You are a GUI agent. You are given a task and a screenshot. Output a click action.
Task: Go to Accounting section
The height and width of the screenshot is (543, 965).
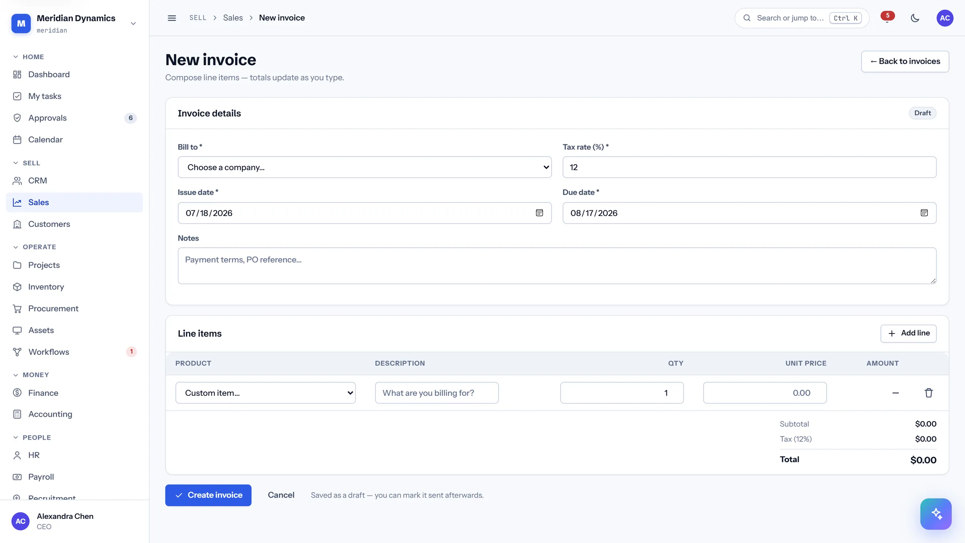tap(74, 414)
